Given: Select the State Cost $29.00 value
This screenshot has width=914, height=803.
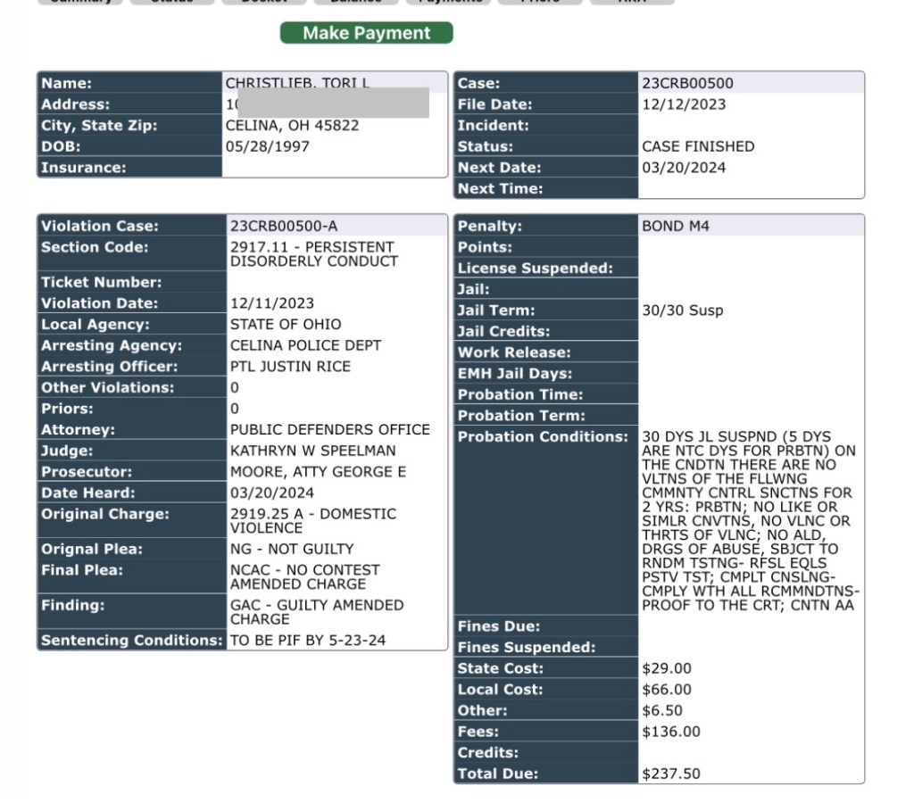Looking at the screenshot, I should pyautogui.click(x=667, y=668).
